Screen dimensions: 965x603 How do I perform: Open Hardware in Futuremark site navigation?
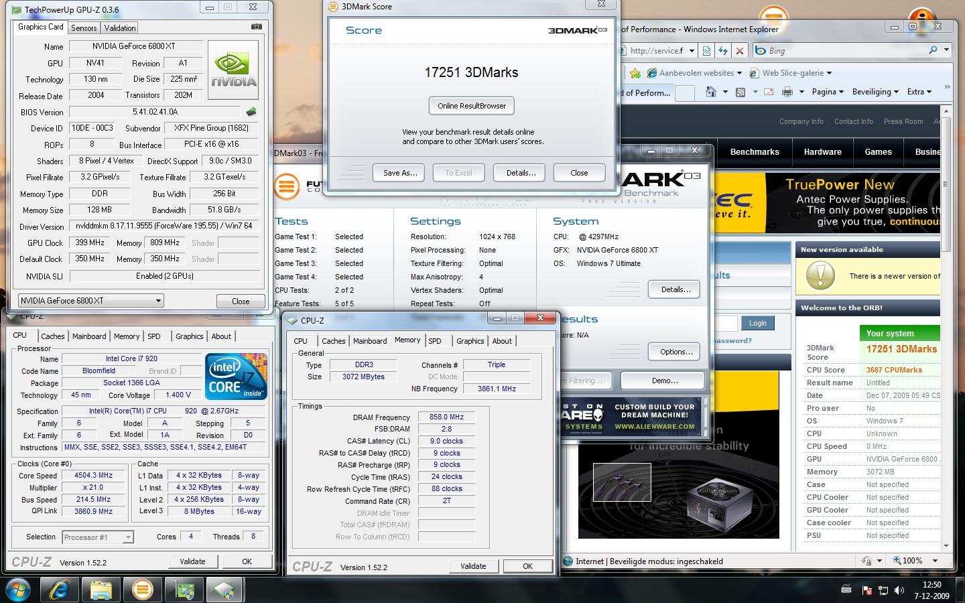(x=822, y=152)
